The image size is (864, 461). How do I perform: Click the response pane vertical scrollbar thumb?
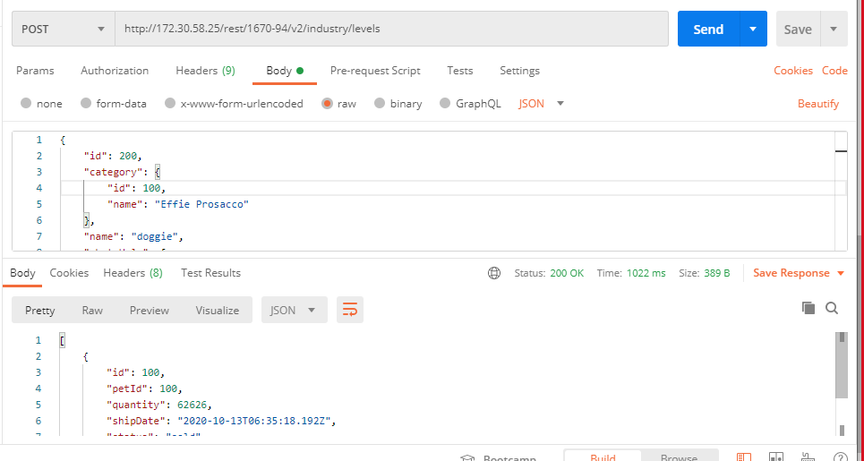click(842, 365)
